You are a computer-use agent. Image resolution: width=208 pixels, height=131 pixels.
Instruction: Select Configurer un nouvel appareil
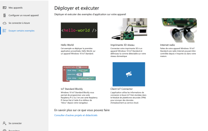(x=24, y=15)
